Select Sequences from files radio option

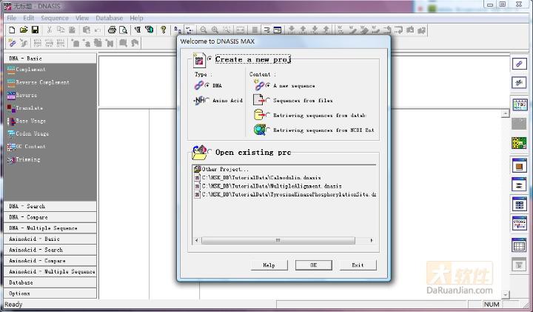click(268, 101)
